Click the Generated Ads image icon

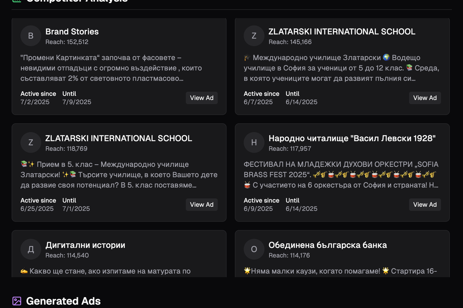point(17,301)
